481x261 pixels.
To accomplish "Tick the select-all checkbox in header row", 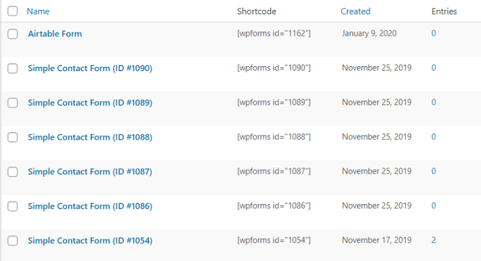I will (13, 11).
